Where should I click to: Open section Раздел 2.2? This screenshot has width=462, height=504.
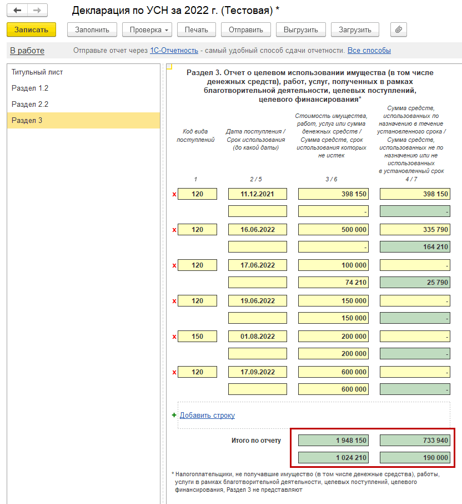pos(30,105)
